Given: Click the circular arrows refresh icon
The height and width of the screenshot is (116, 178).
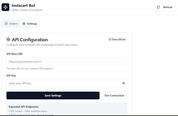Looking at the screenshot, I should pyautogui.click(x=158, y=7).
